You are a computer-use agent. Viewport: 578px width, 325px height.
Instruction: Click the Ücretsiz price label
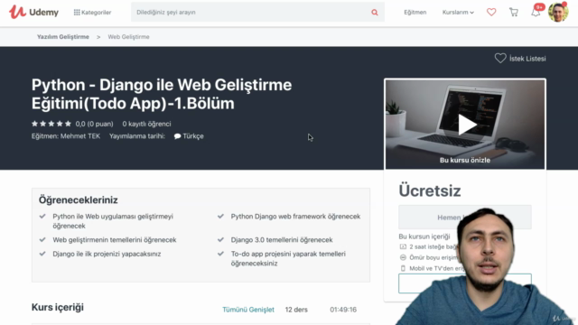pyautogui.click(x=430, y=190)
